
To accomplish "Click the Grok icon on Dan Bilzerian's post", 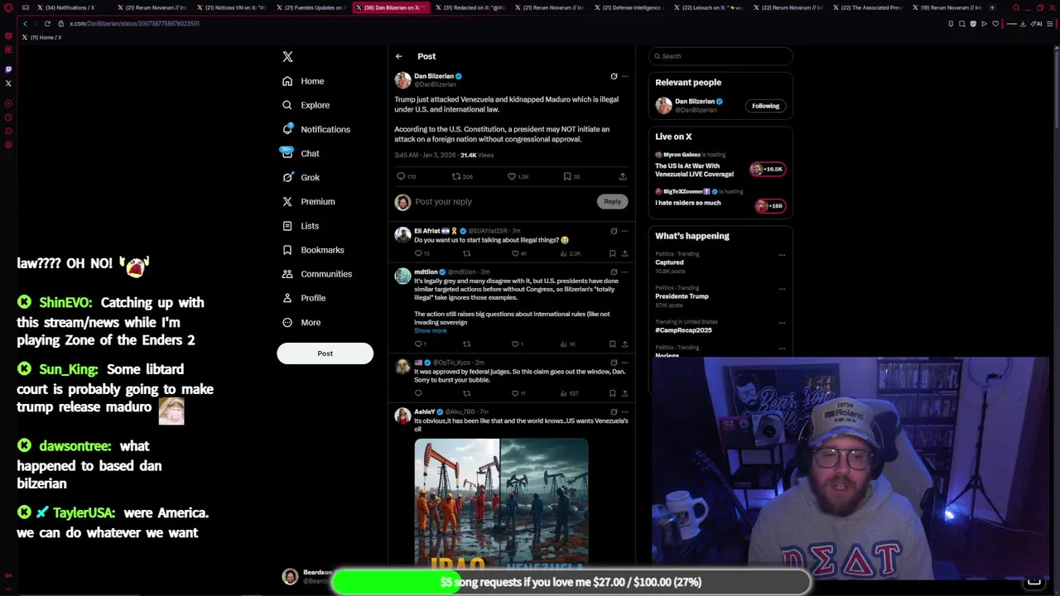I will (x=614, y=76).
